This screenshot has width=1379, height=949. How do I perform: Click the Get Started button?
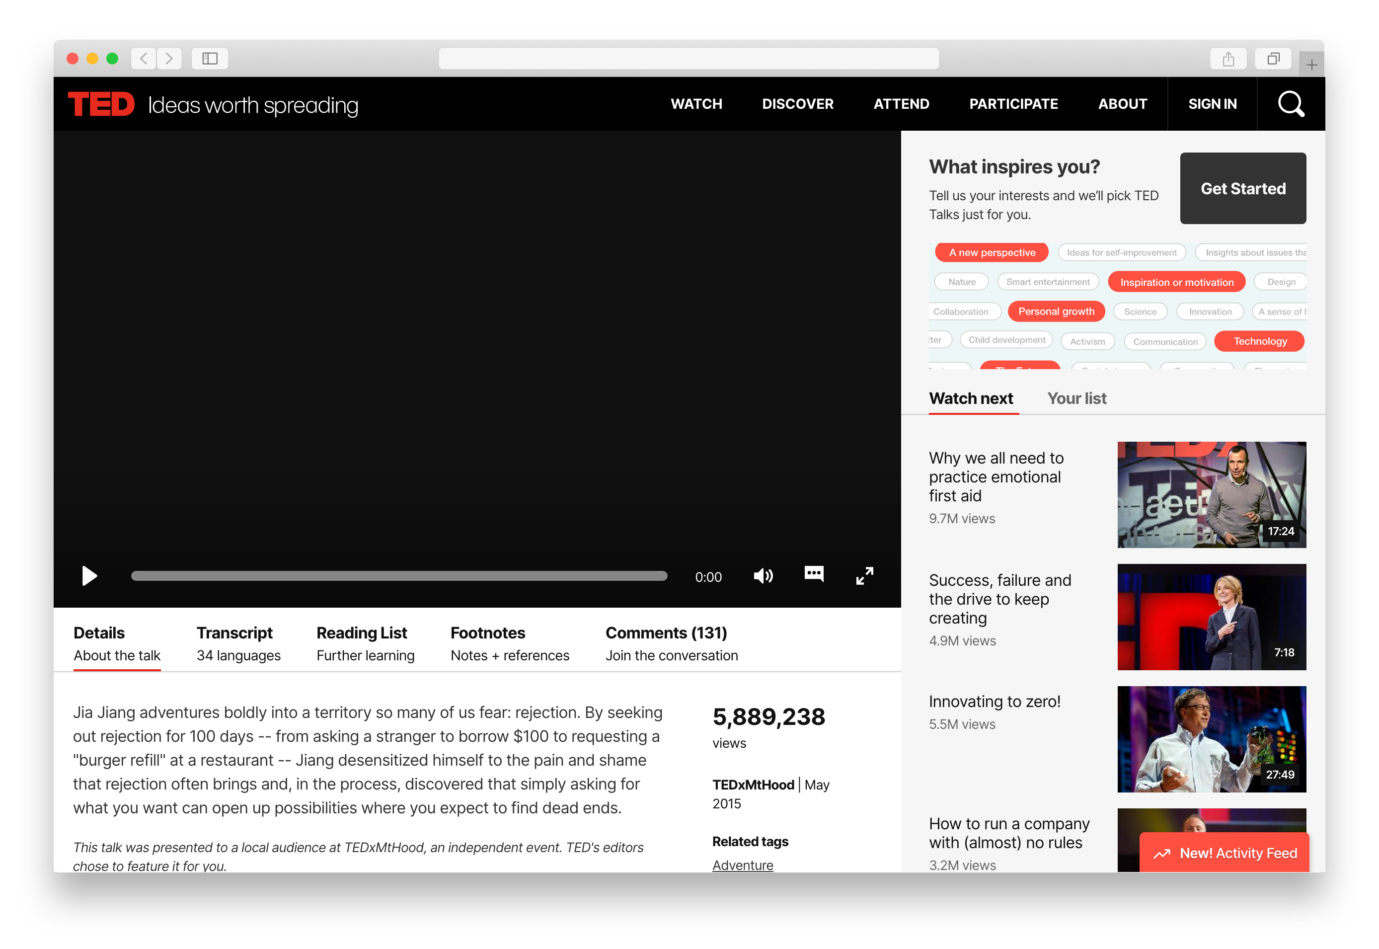(1242, 188)
